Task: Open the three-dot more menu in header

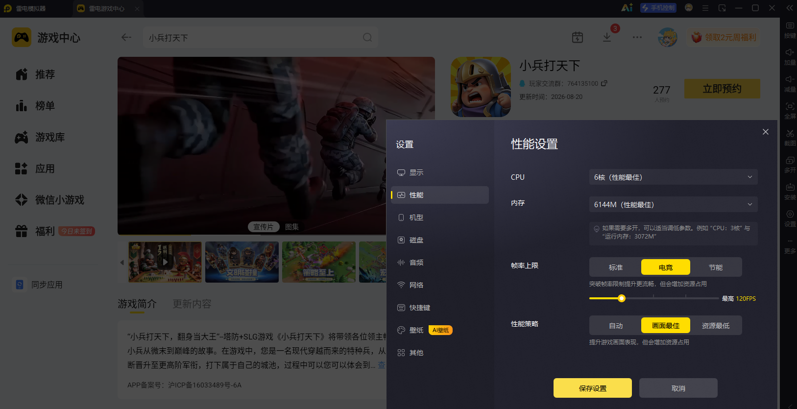Action: 637,37
